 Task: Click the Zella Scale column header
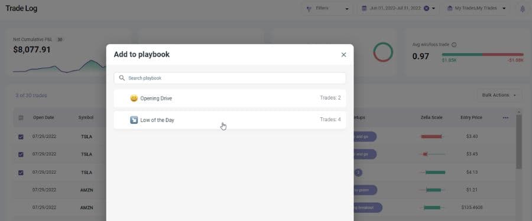(432, 118)
